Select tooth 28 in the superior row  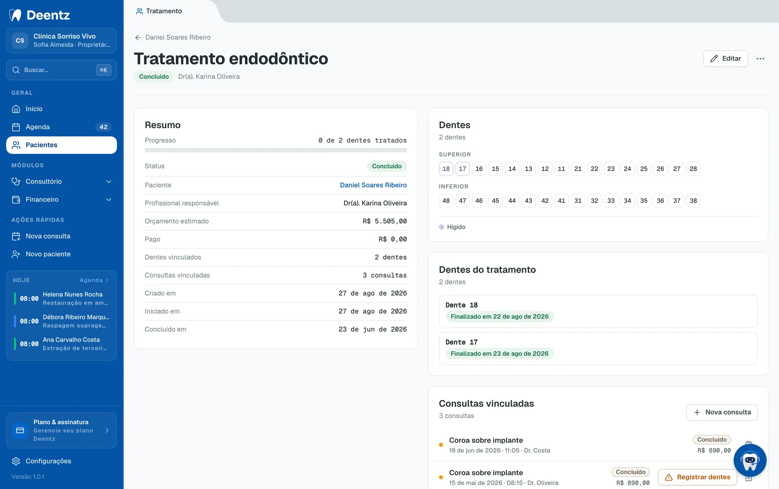tap(693, 169)
